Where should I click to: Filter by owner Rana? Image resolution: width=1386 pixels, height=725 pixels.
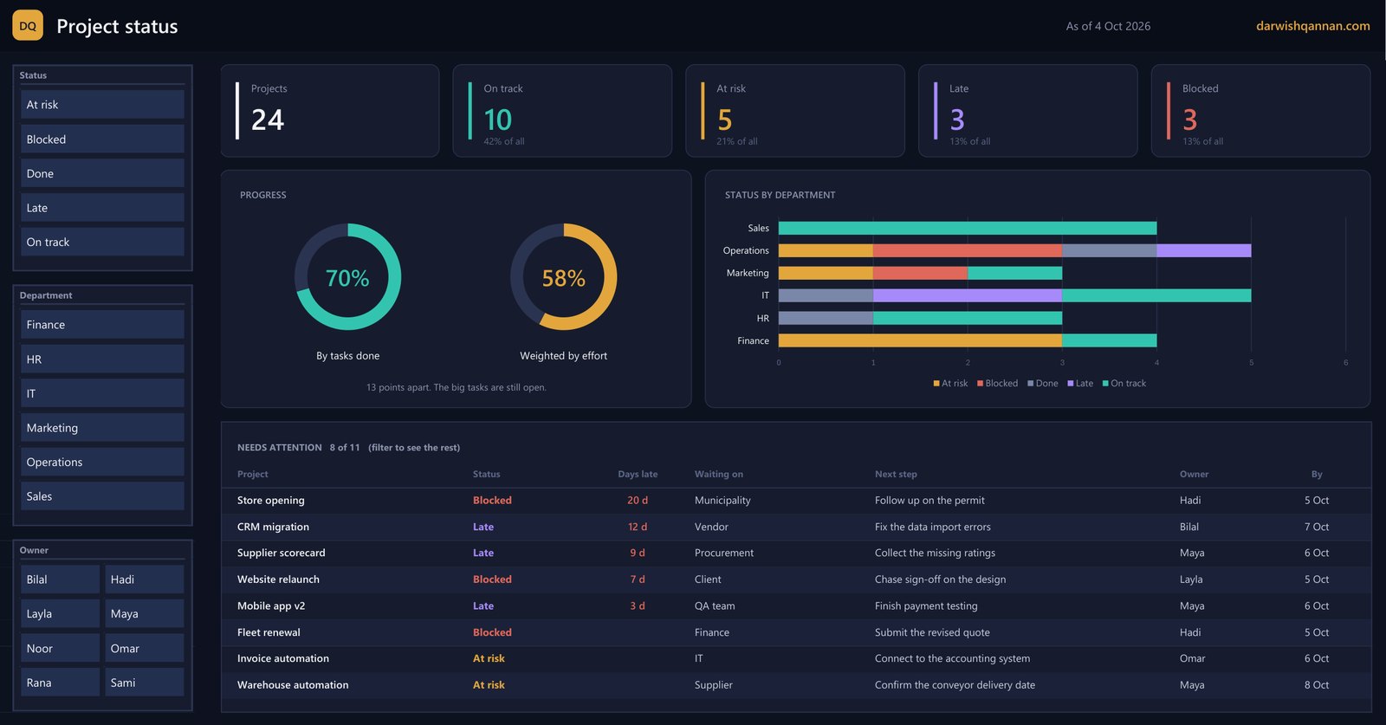(61, 683)
